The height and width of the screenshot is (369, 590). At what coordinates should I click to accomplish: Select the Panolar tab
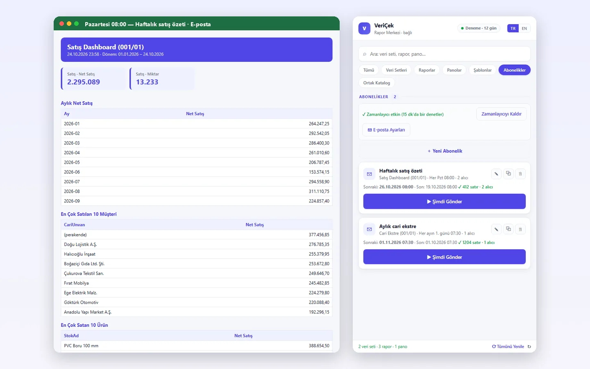454,70
